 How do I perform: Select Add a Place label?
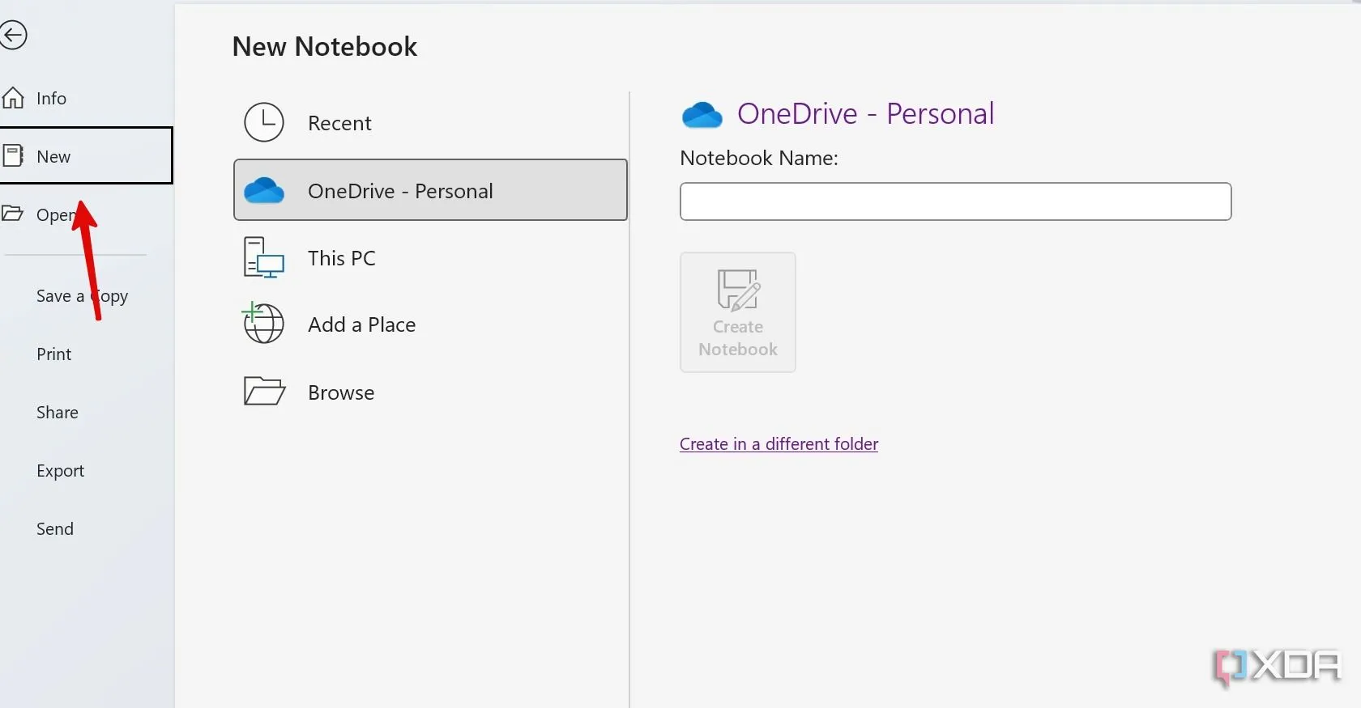361,324
